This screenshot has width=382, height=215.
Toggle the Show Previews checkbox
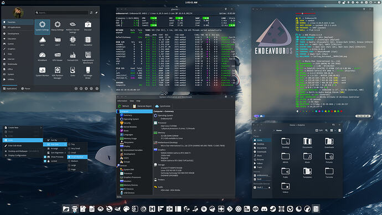[x=45, y=157]
